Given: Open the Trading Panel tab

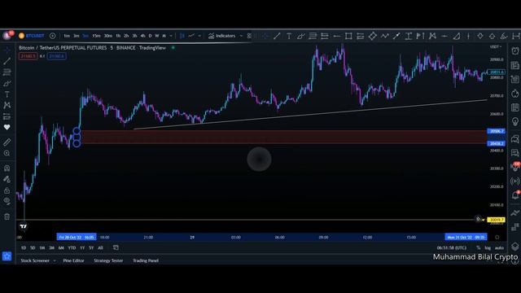Looking at the screenshot, I should 146,260.
